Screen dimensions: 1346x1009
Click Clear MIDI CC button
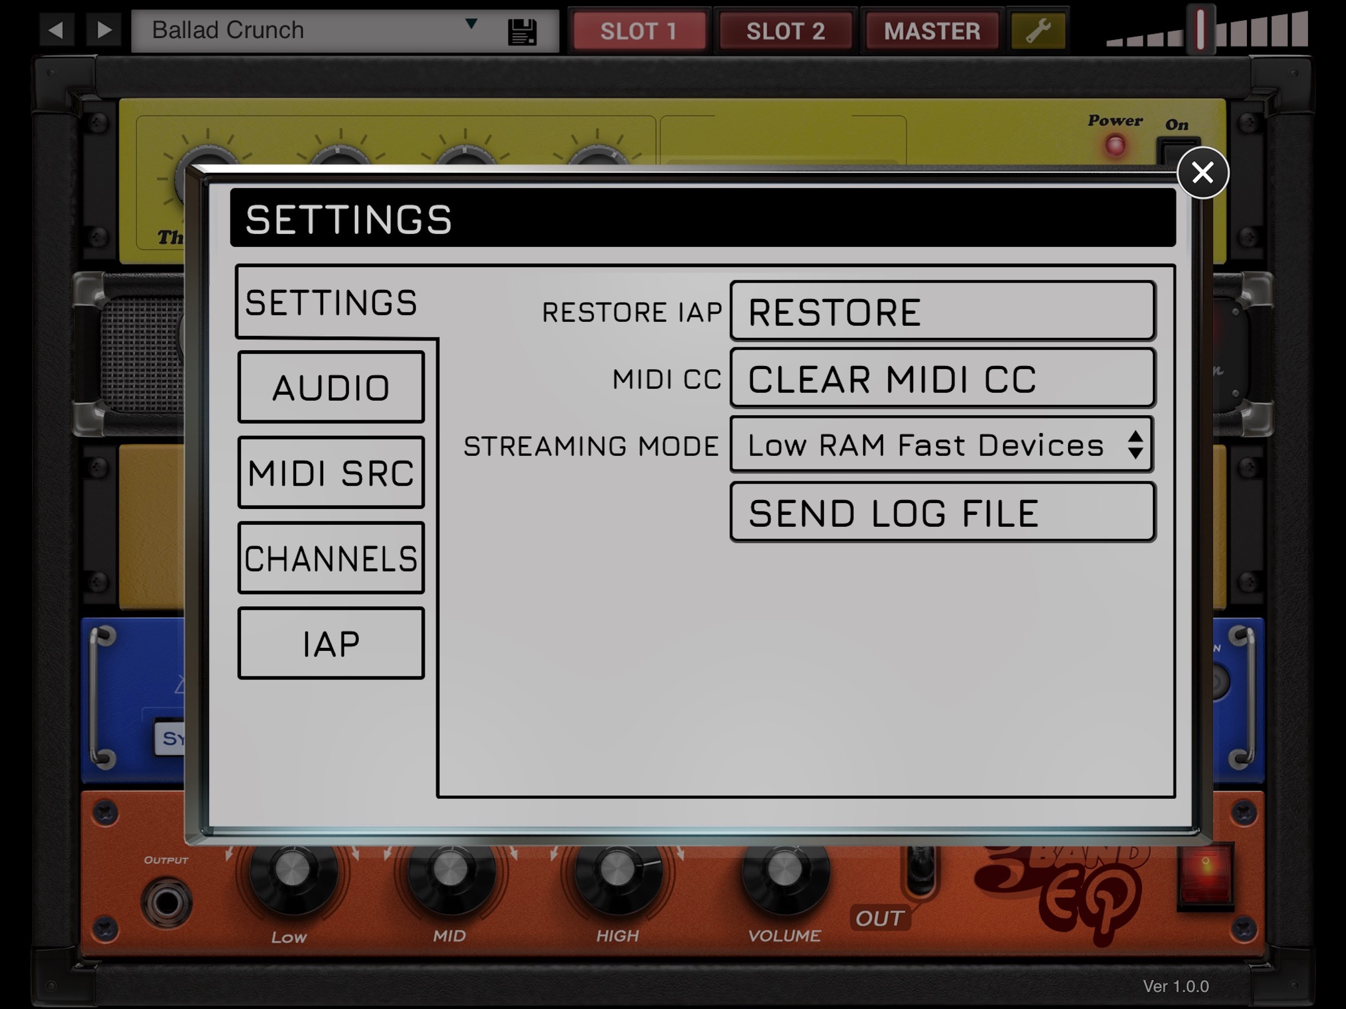(942, 378)
